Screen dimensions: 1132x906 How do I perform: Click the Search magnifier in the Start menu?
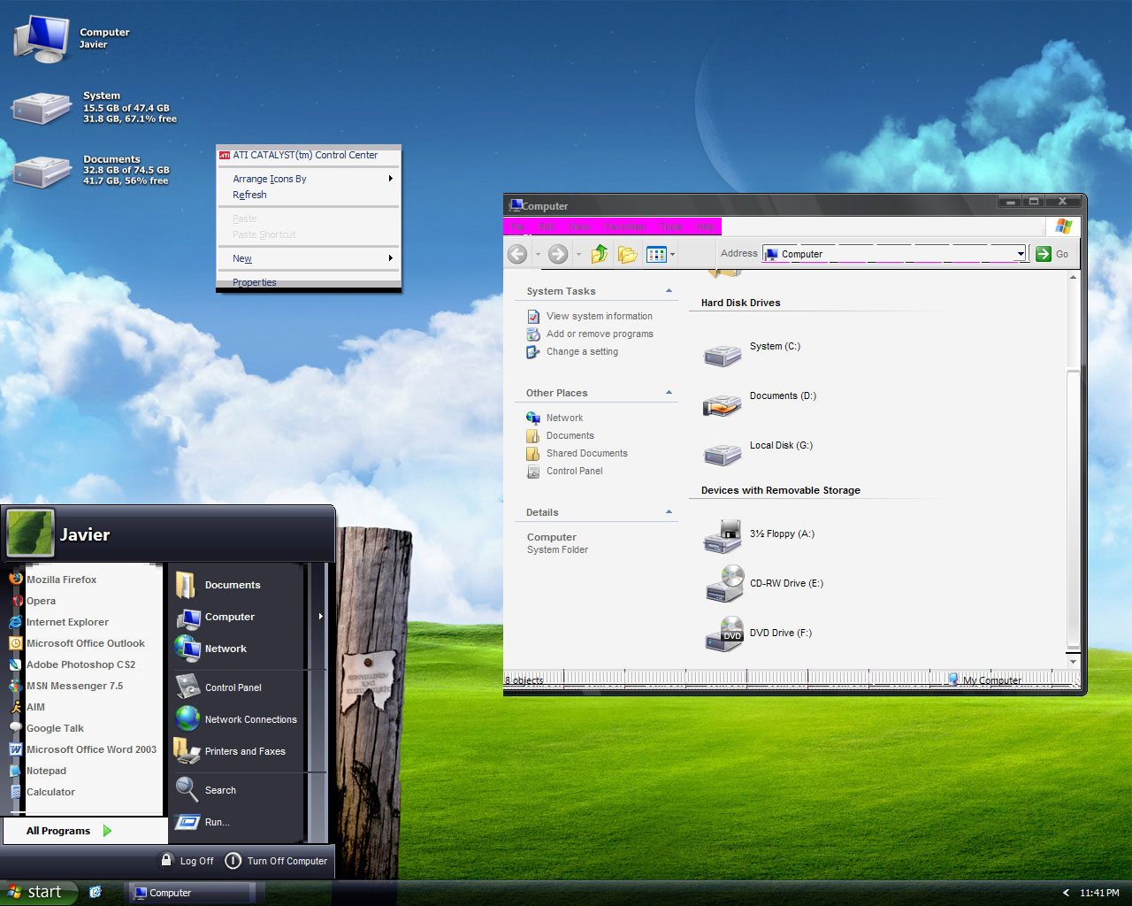click(x=187, y=789)
